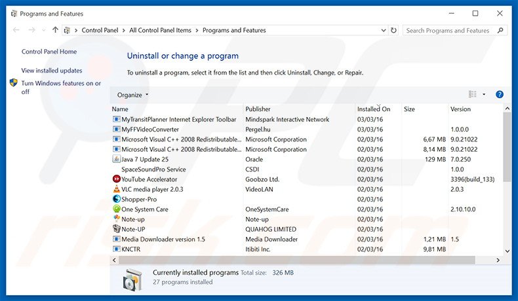Screen dimensions: 518x301
Task: Click the Oracle publisher cell
Action: [x=254, y=159]
